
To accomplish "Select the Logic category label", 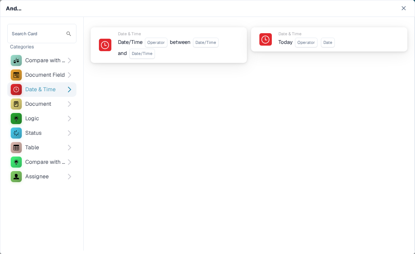I will (x=32, y=119).
